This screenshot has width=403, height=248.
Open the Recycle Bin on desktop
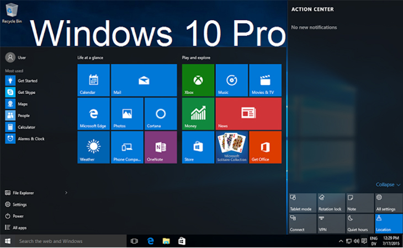(12, 12)
